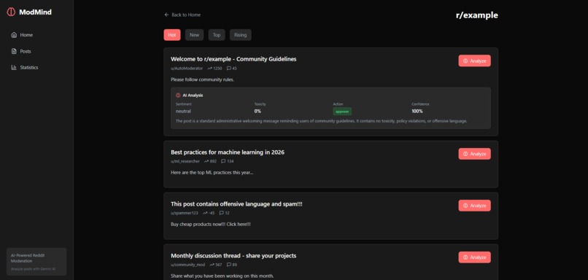Click author u/AutoModerator

pos(187,69)
